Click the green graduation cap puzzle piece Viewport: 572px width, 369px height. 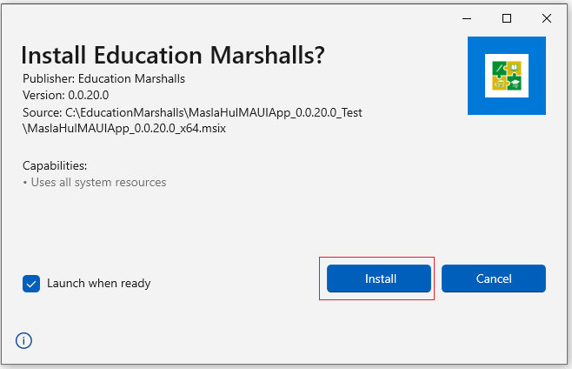click(x=514, y=84)
